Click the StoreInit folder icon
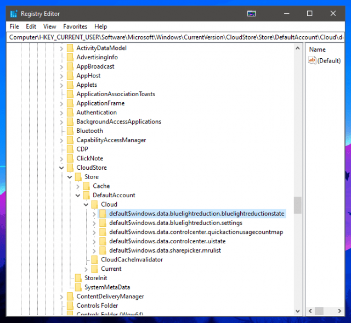 click(78, 278)
